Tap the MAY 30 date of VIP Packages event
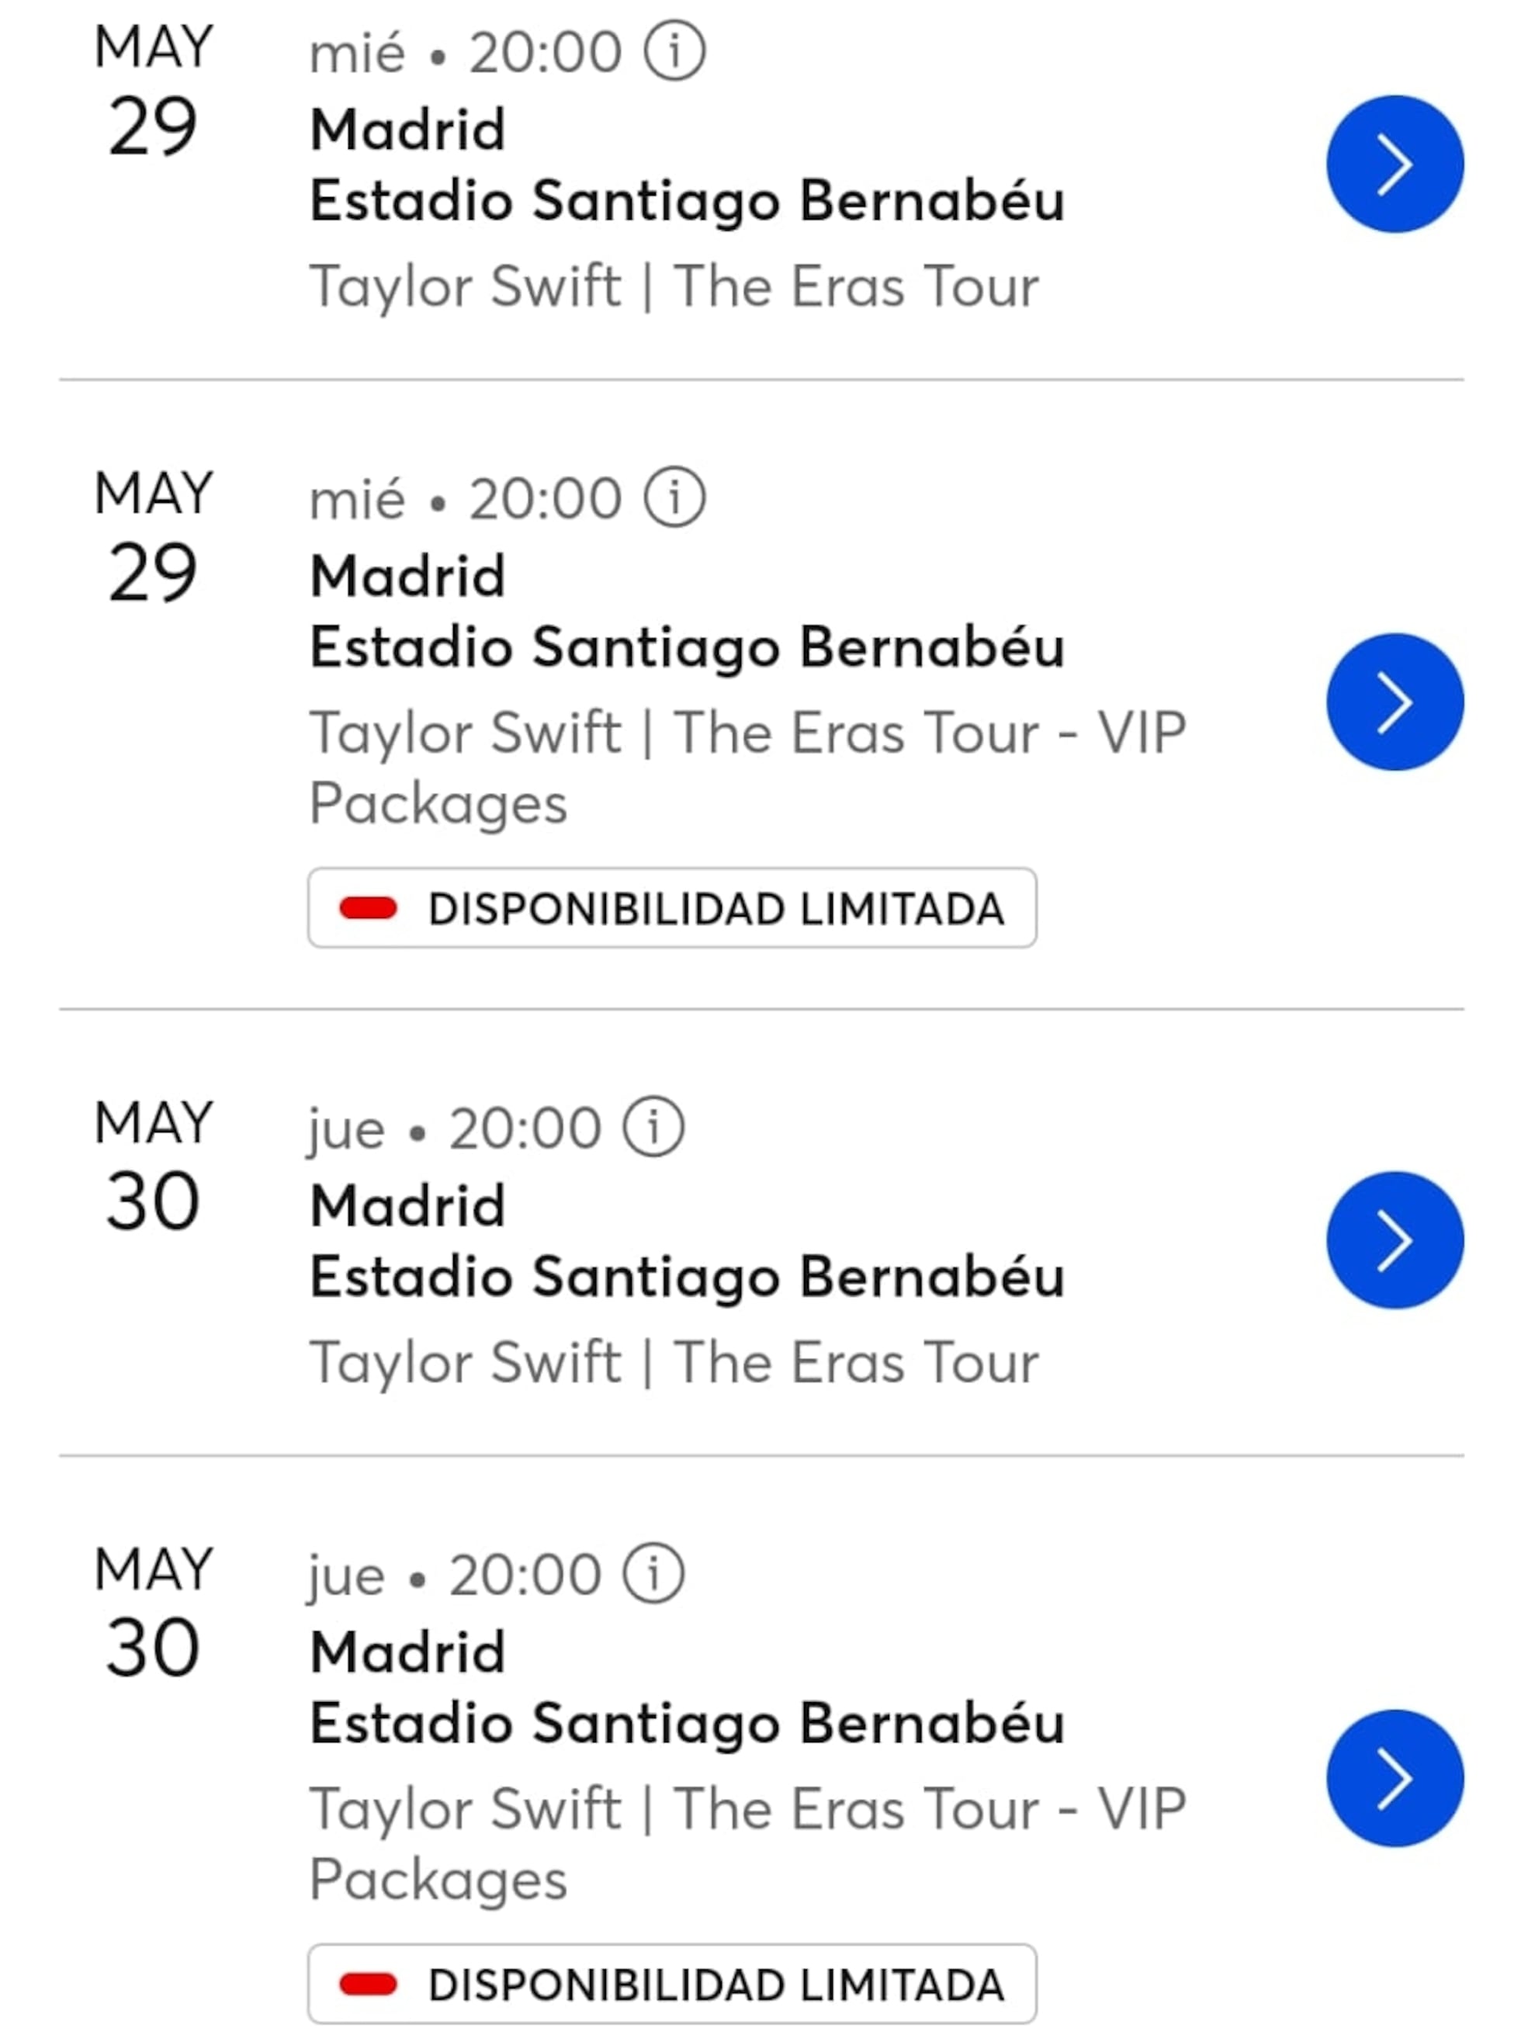 point(153,1612)
